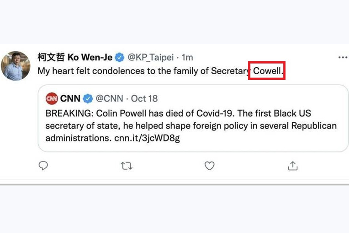Open the quoted CNN breaking news tweet

click(x=192, y=125)
